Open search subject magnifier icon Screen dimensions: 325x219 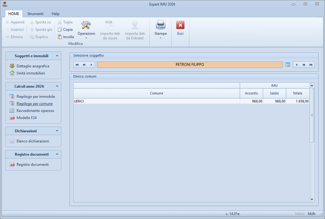pyautogui.click(x=288, y=65)
